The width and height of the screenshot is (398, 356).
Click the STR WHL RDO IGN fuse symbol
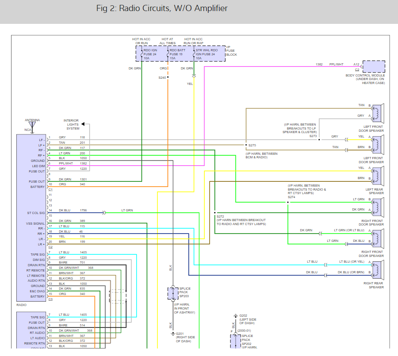pos(194,54)
